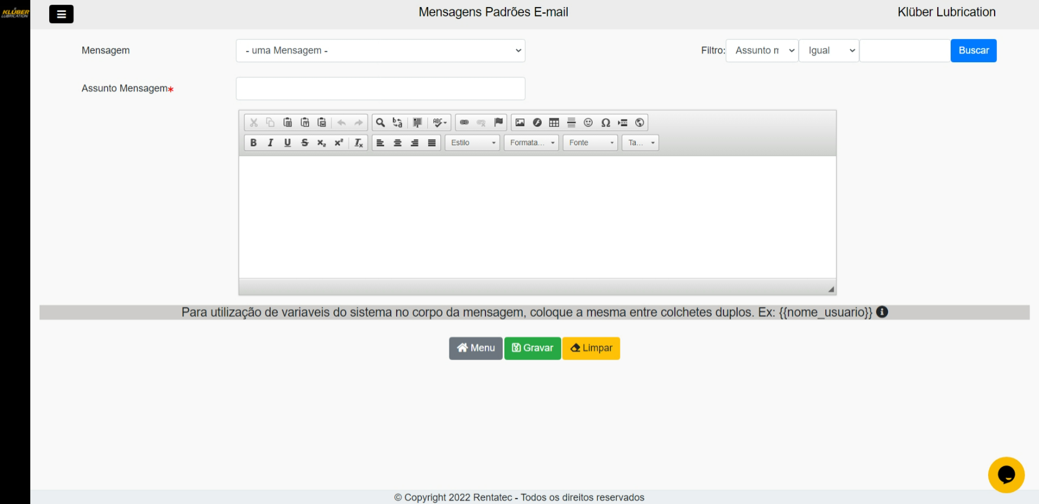This screenshot has height=504, width=1039.
Task: Click the green Gravar button
Action: 532,348
